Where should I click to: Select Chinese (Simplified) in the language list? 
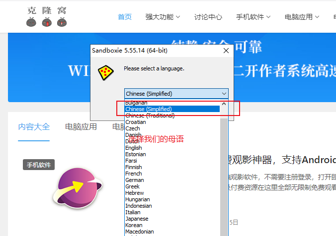point(172,109)
